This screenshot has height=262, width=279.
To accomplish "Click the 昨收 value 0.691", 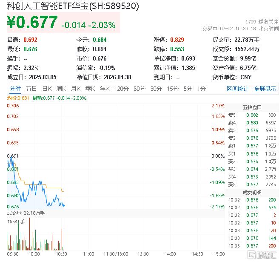I will click(100, 49).
